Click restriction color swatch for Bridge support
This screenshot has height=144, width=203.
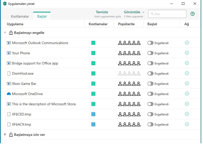(x=93, y=63)
